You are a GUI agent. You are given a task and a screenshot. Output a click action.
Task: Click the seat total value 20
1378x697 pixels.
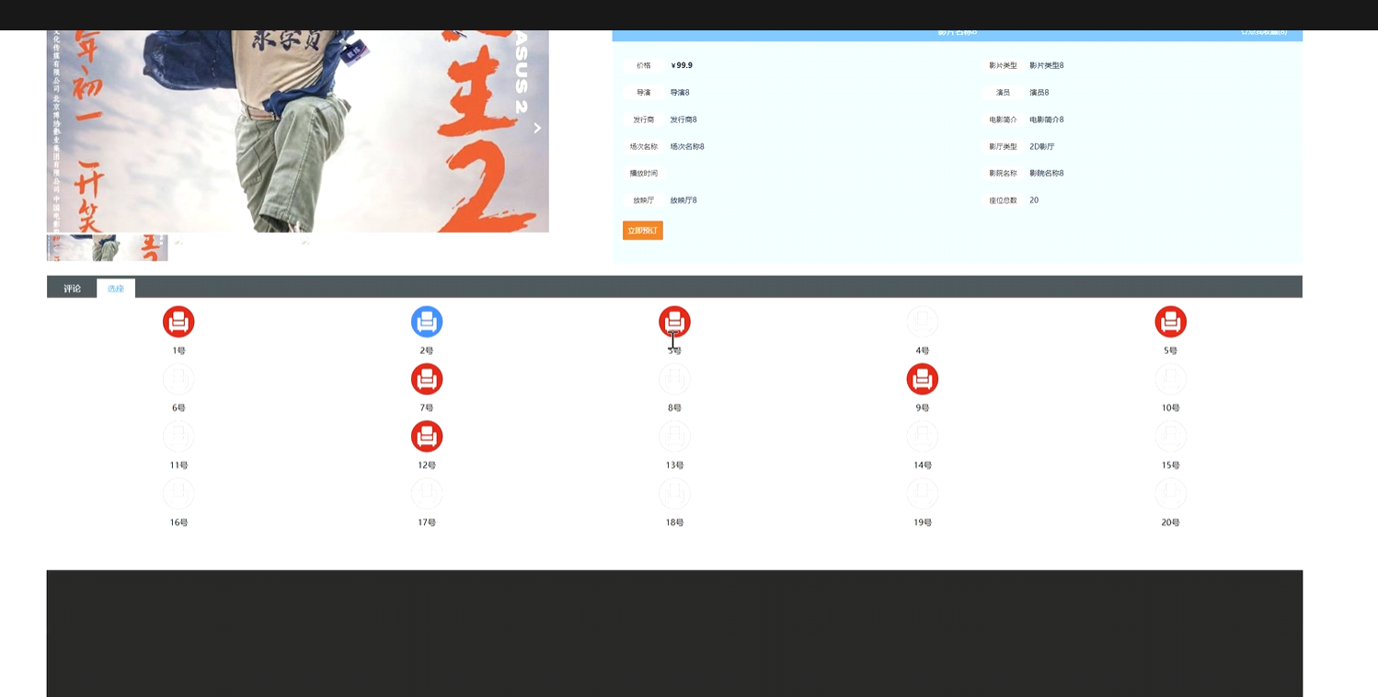click(1034, 200)
